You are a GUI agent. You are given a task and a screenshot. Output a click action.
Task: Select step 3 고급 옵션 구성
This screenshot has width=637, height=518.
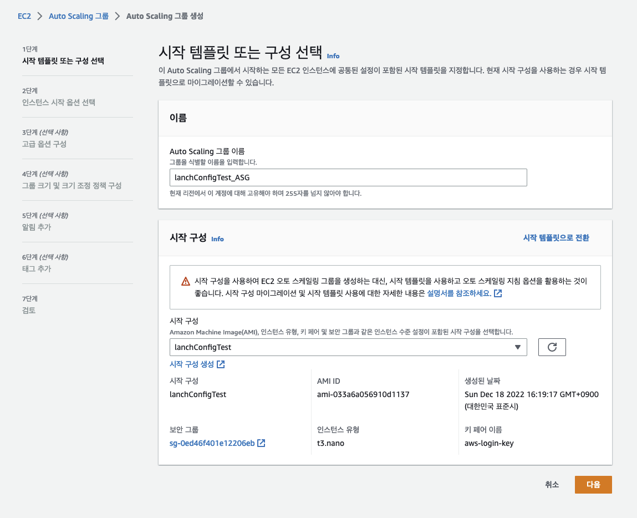pos(44,144)
